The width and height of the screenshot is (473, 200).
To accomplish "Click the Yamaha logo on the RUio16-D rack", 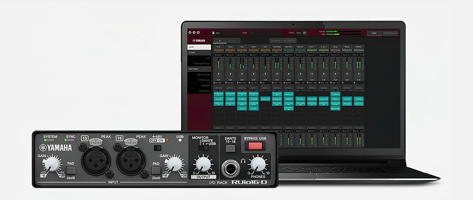I will [x=55, y=148].
